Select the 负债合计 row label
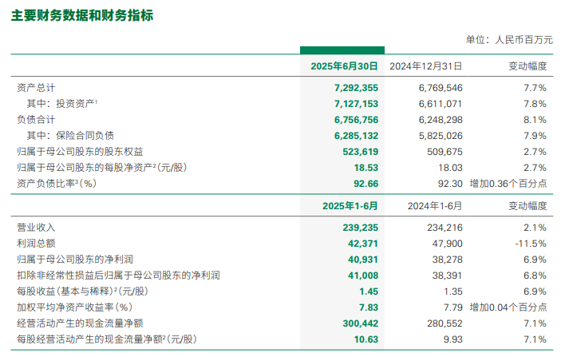565x357 pixels. (36, 119)
